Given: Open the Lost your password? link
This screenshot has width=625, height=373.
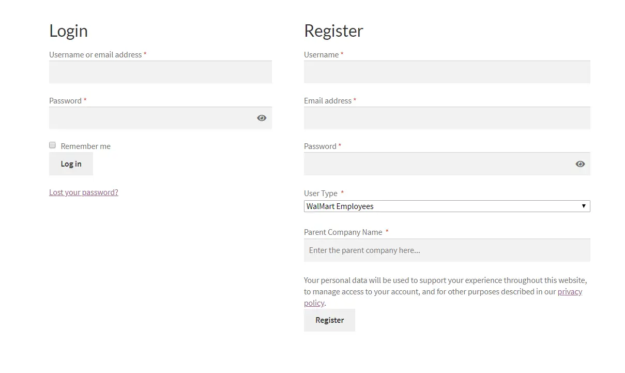Looking at the screenshot, I should point(84,192).
